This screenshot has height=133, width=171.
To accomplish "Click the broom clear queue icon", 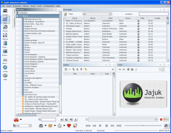I will 86,69.
